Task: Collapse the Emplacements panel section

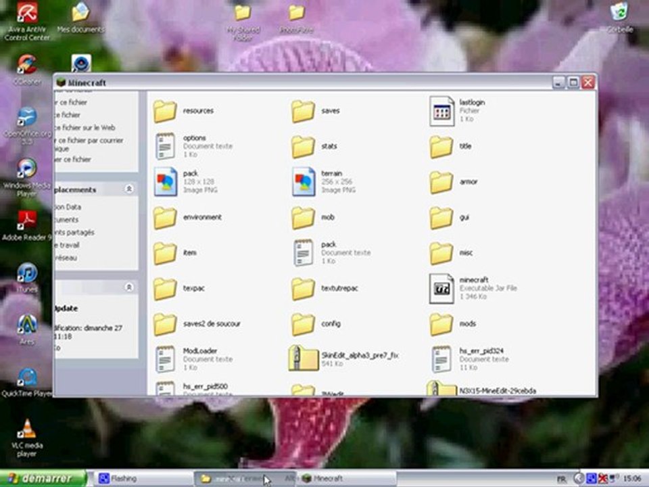Action: point(129,189)
